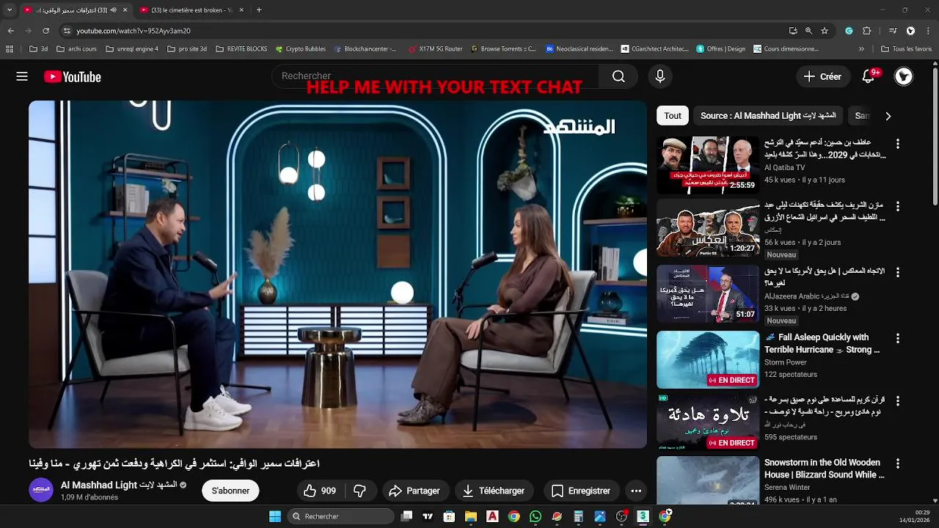Click the Créer create button
The image size is (939, 528).
pyautogui.click(x=822, y=76)
